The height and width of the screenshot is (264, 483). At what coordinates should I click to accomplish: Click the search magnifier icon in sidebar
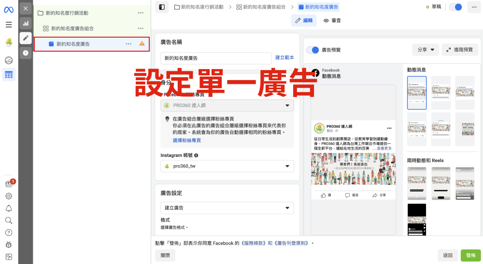(x=9, y=220)
